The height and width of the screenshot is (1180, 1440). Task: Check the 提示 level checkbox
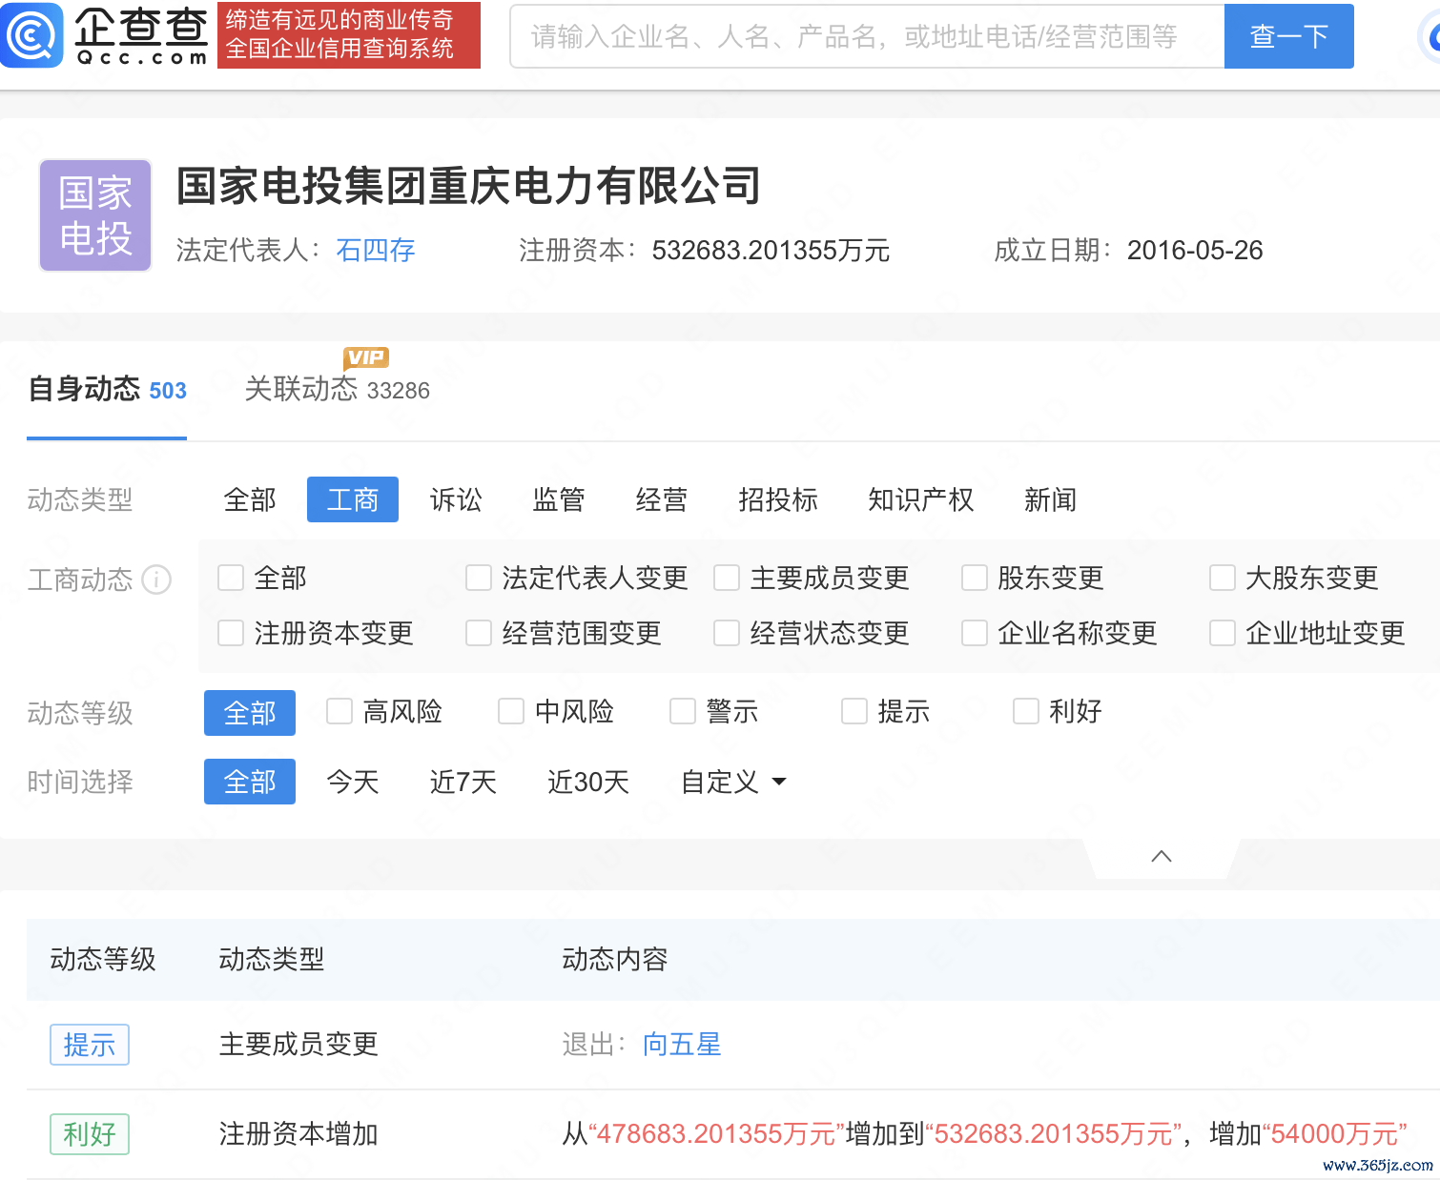854,711
